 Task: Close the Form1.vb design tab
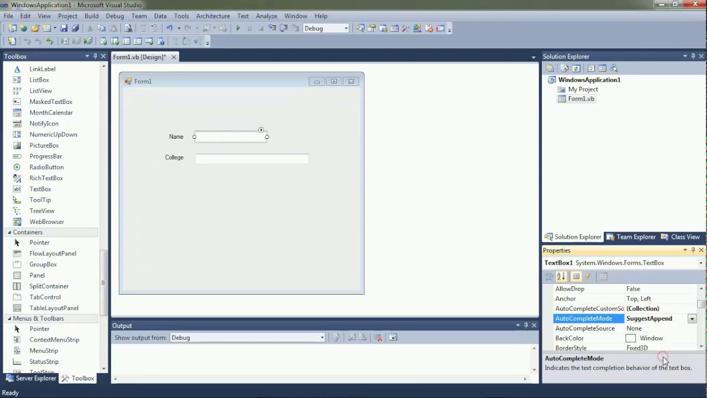pyautogui.click(x=173, y=57)
